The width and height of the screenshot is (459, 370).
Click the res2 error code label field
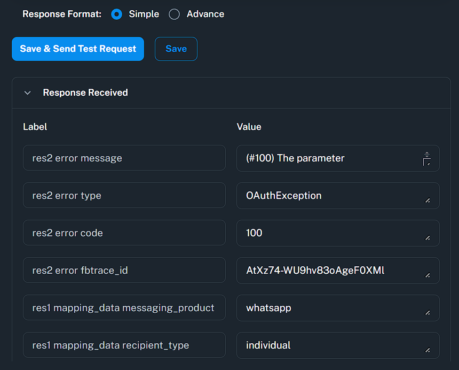[124, 233]
